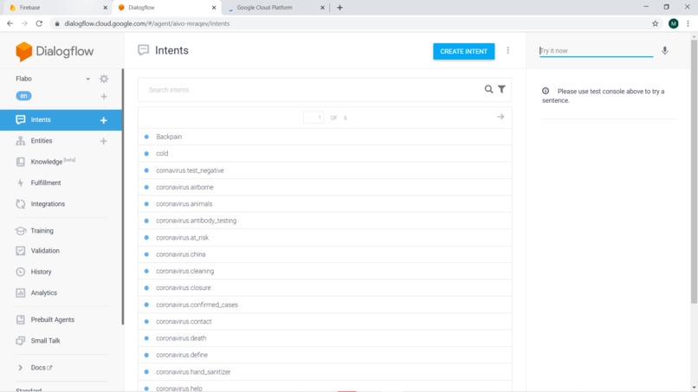Select the 'en' language badge
698x392 pixels.
coord(23,96)
